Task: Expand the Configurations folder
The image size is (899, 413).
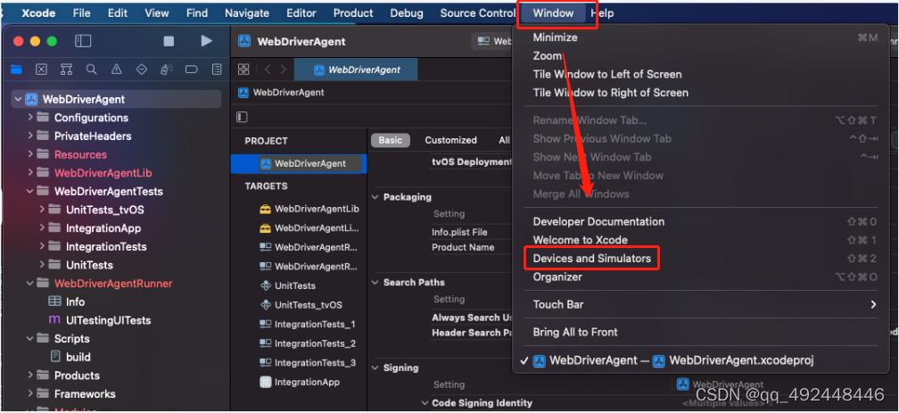Action: click(x=30, y=118)
